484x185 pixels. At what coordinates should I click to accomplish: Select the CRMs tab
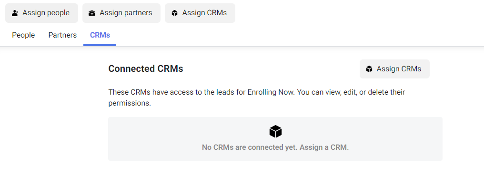click(x=100, y=35)
